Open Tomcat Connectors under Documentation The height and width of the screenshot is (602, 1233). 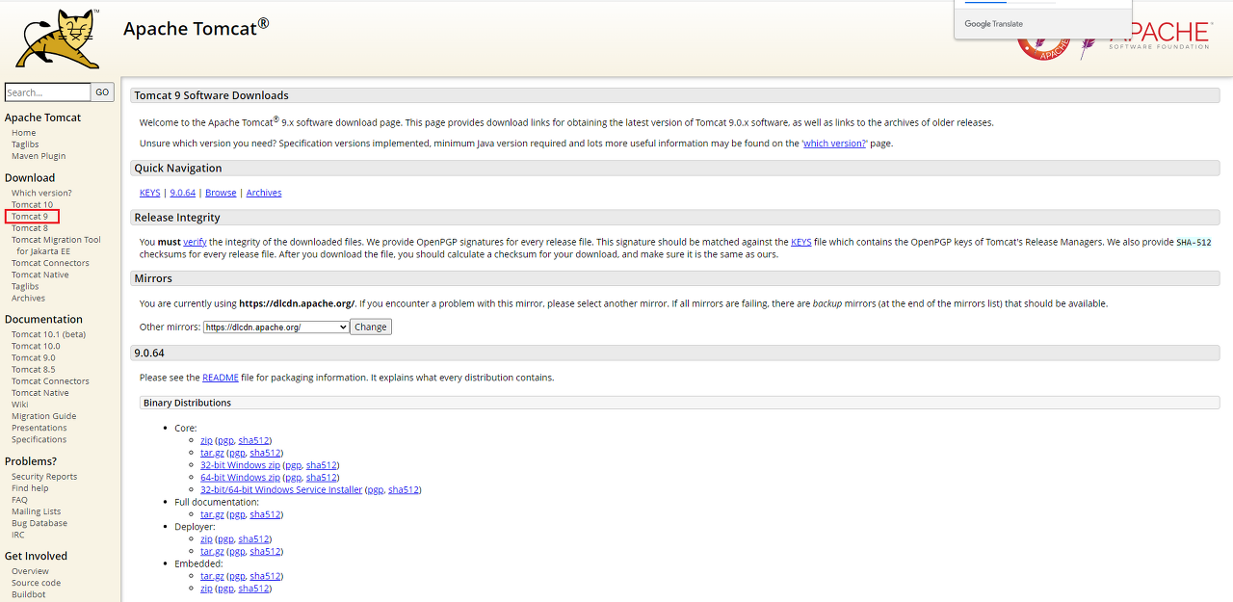point(50,381)
